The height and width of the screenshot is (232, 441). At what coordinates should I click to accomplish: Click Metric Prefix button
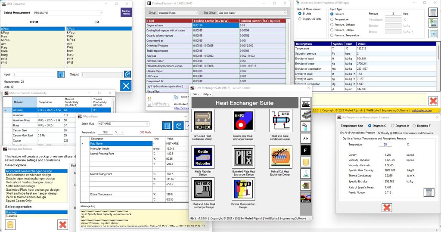point(126,12)
